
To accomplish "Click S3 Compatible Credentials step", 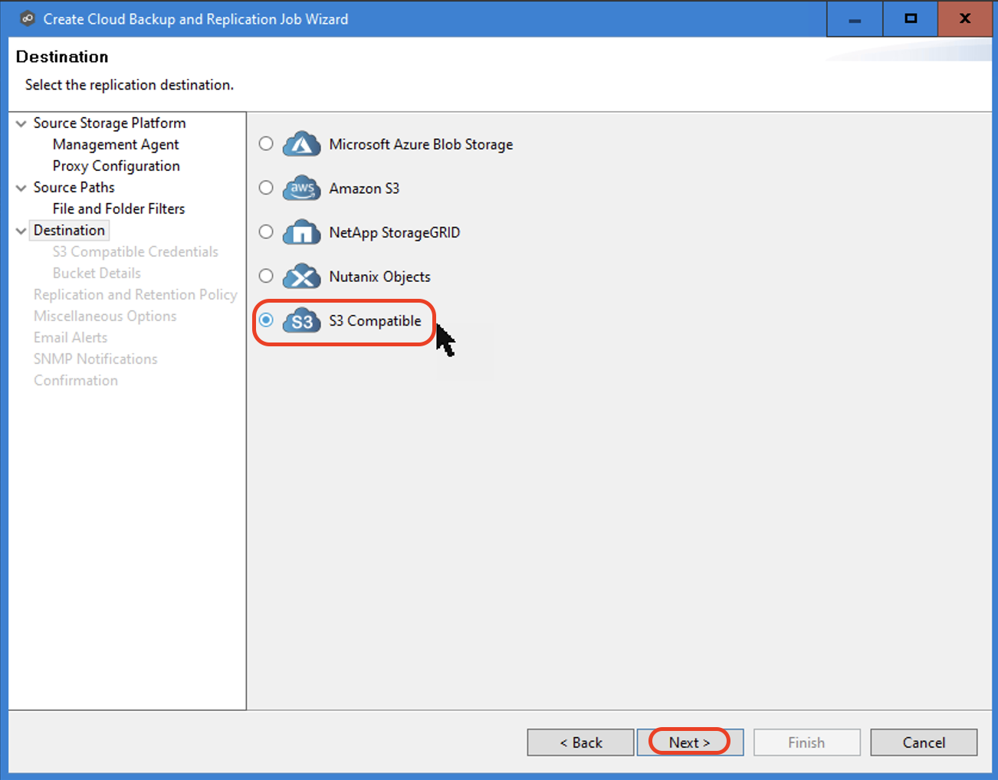I will [136, 251].
